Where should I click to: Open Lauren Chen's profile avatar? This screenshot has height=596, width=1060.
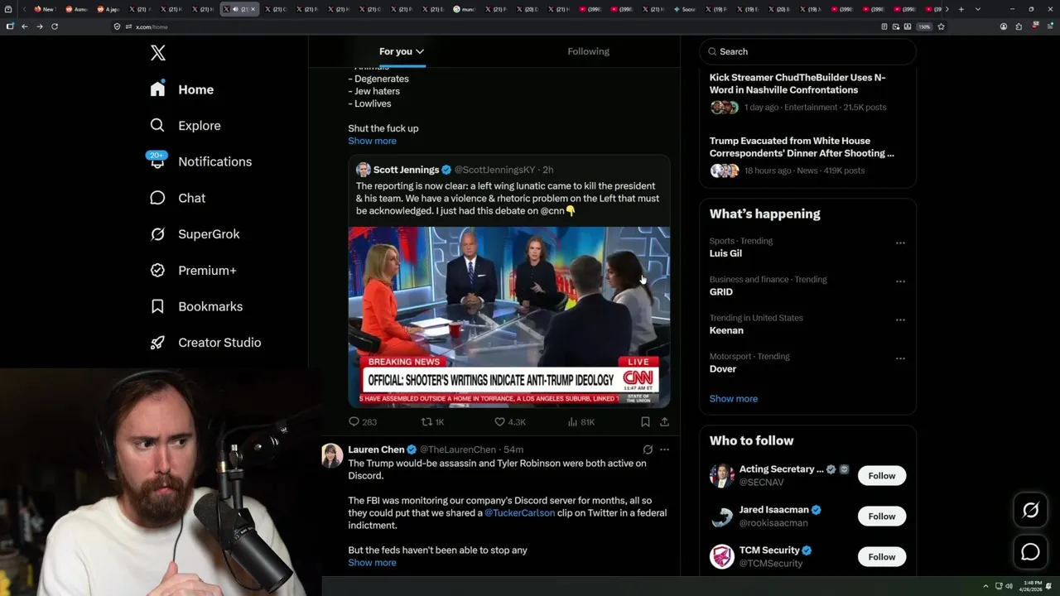coord(332,455)
